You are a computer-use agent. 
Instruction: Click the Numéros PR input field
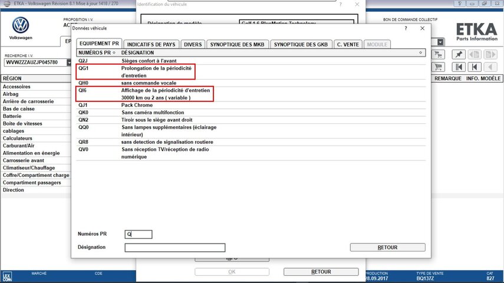pyautogui.click(x=138, y=234)
